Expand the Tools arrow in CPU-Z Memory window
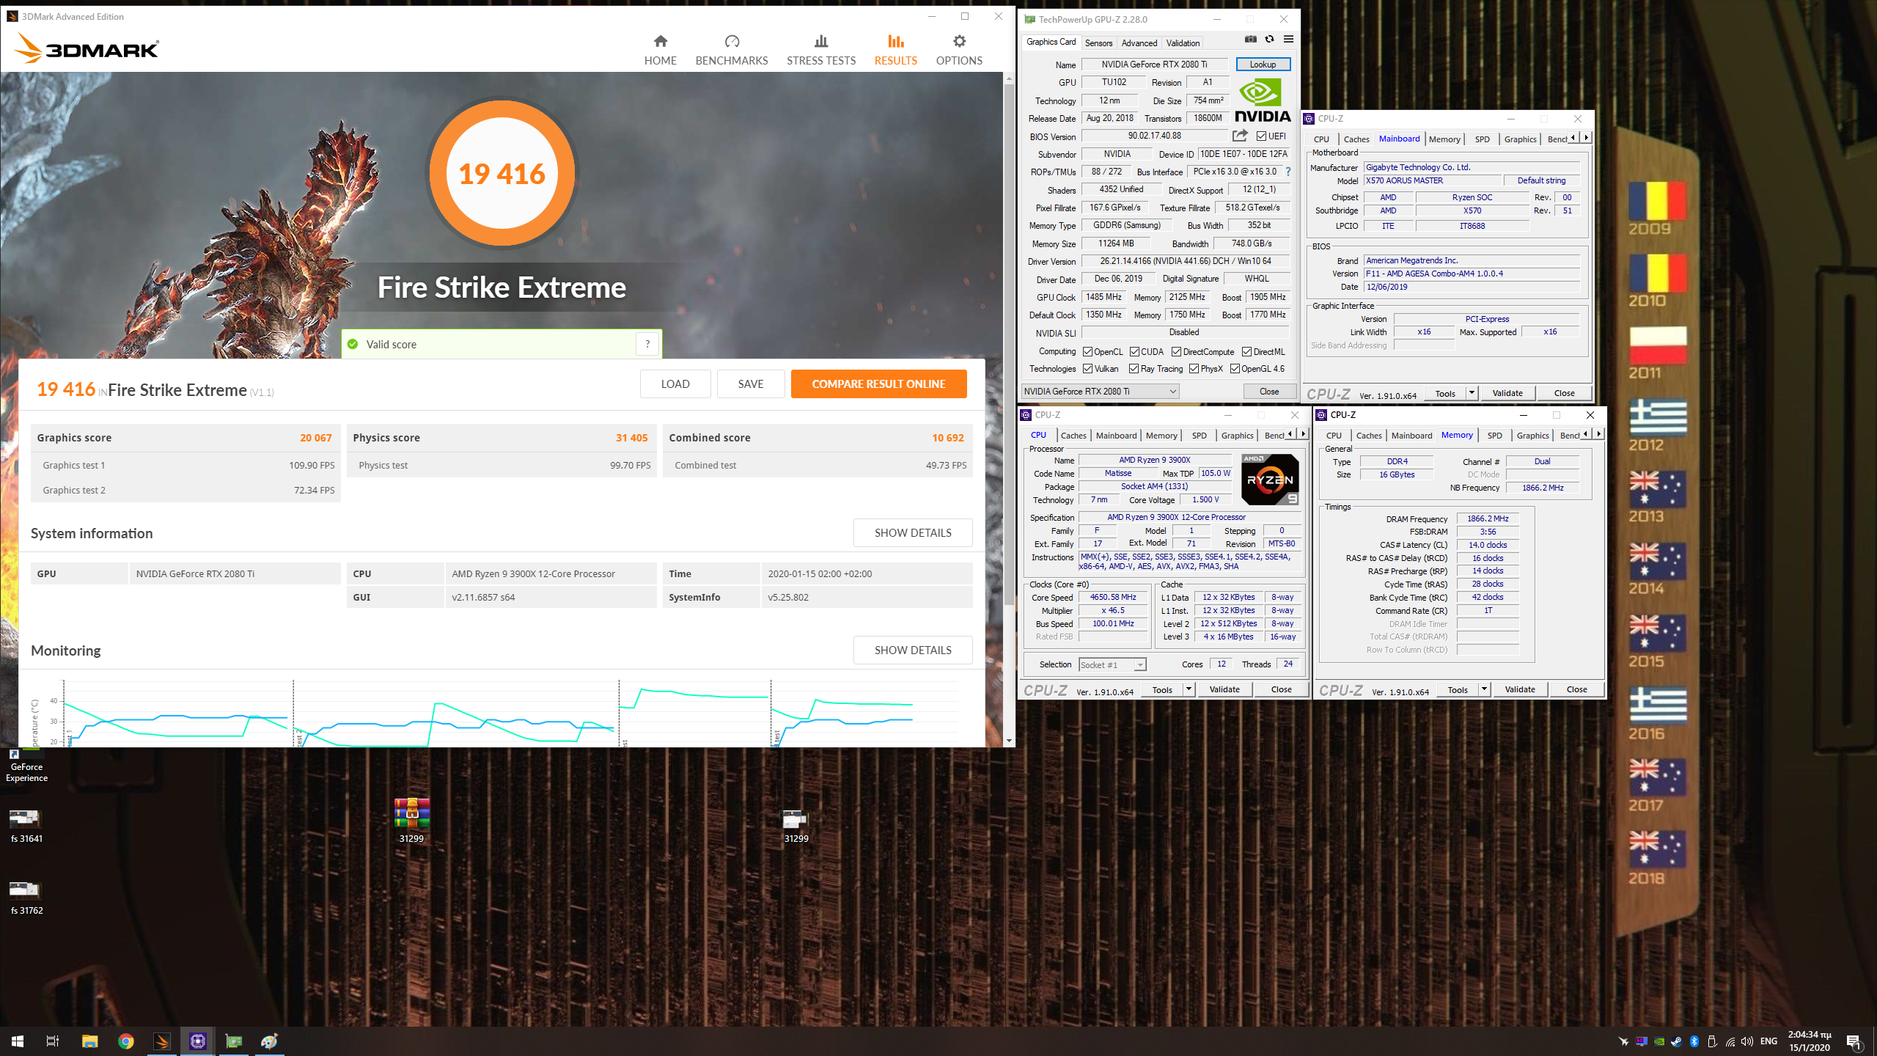The image size is (1877, 1056). click(x=1484, y=689)
